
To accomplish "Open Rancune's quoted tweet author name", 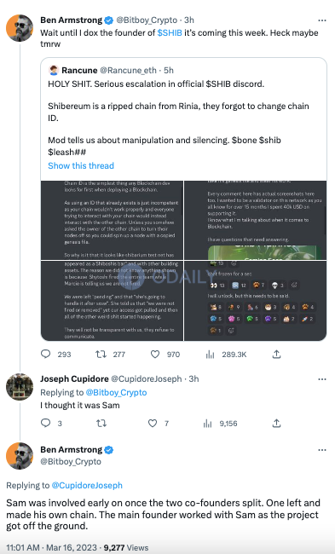I will click(79, 70).
